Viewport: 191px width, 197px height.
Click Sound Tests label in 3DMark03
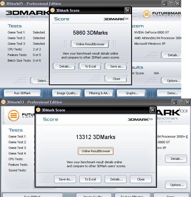(17, 170)
